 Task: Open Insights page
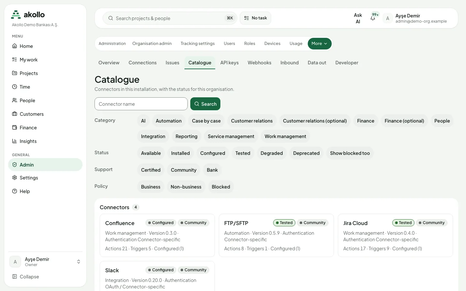[45, 141]
